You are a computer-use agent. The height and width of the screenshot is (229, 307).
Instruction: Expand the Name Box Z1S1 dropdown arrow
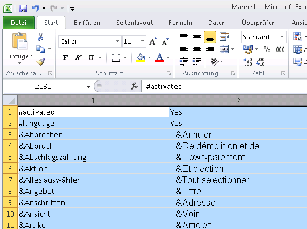coord(88,86)
